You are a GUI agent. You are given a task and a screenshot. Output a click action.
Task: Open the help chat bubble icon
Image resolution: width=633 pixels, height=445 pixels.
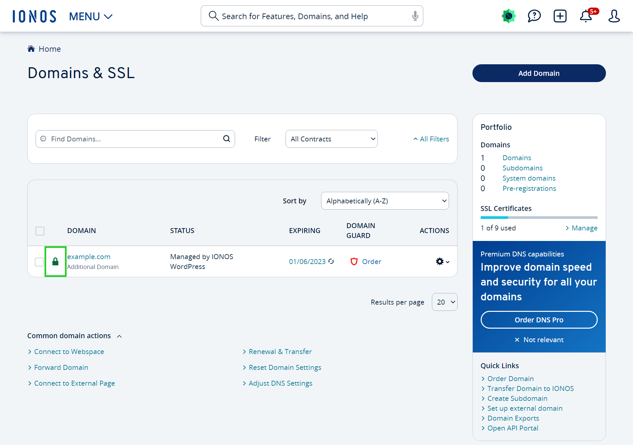tap(534, 16)
